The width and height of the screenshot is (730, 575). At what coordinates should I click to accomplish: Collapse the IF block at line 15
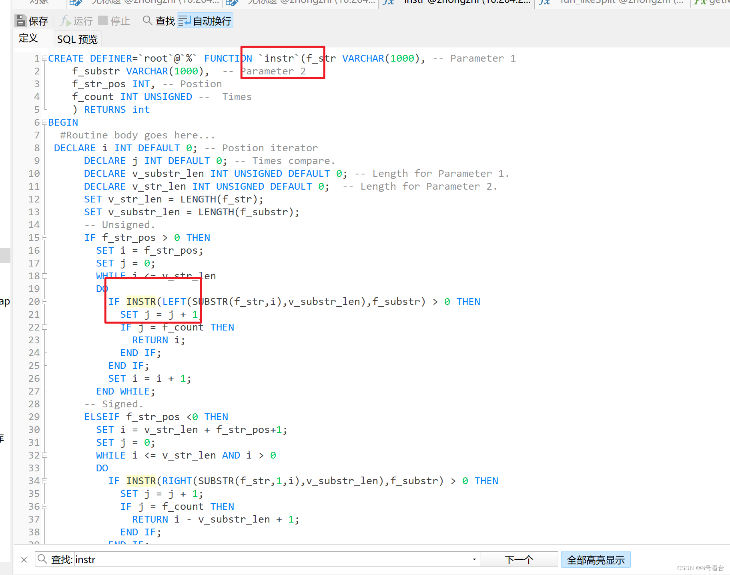(44, 237)
